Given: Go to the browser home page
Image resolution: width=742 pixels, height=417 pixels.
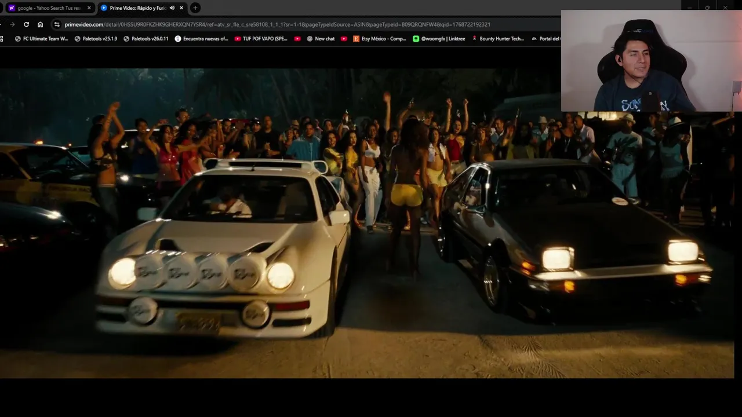Looking at the screenshot, I should pos(40,24).
